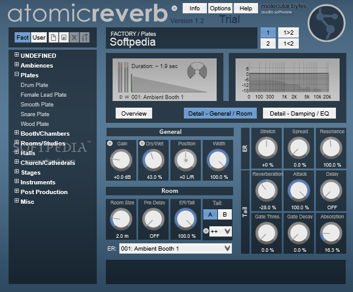Select the Snare Plate preset

(x=35, y=114)
